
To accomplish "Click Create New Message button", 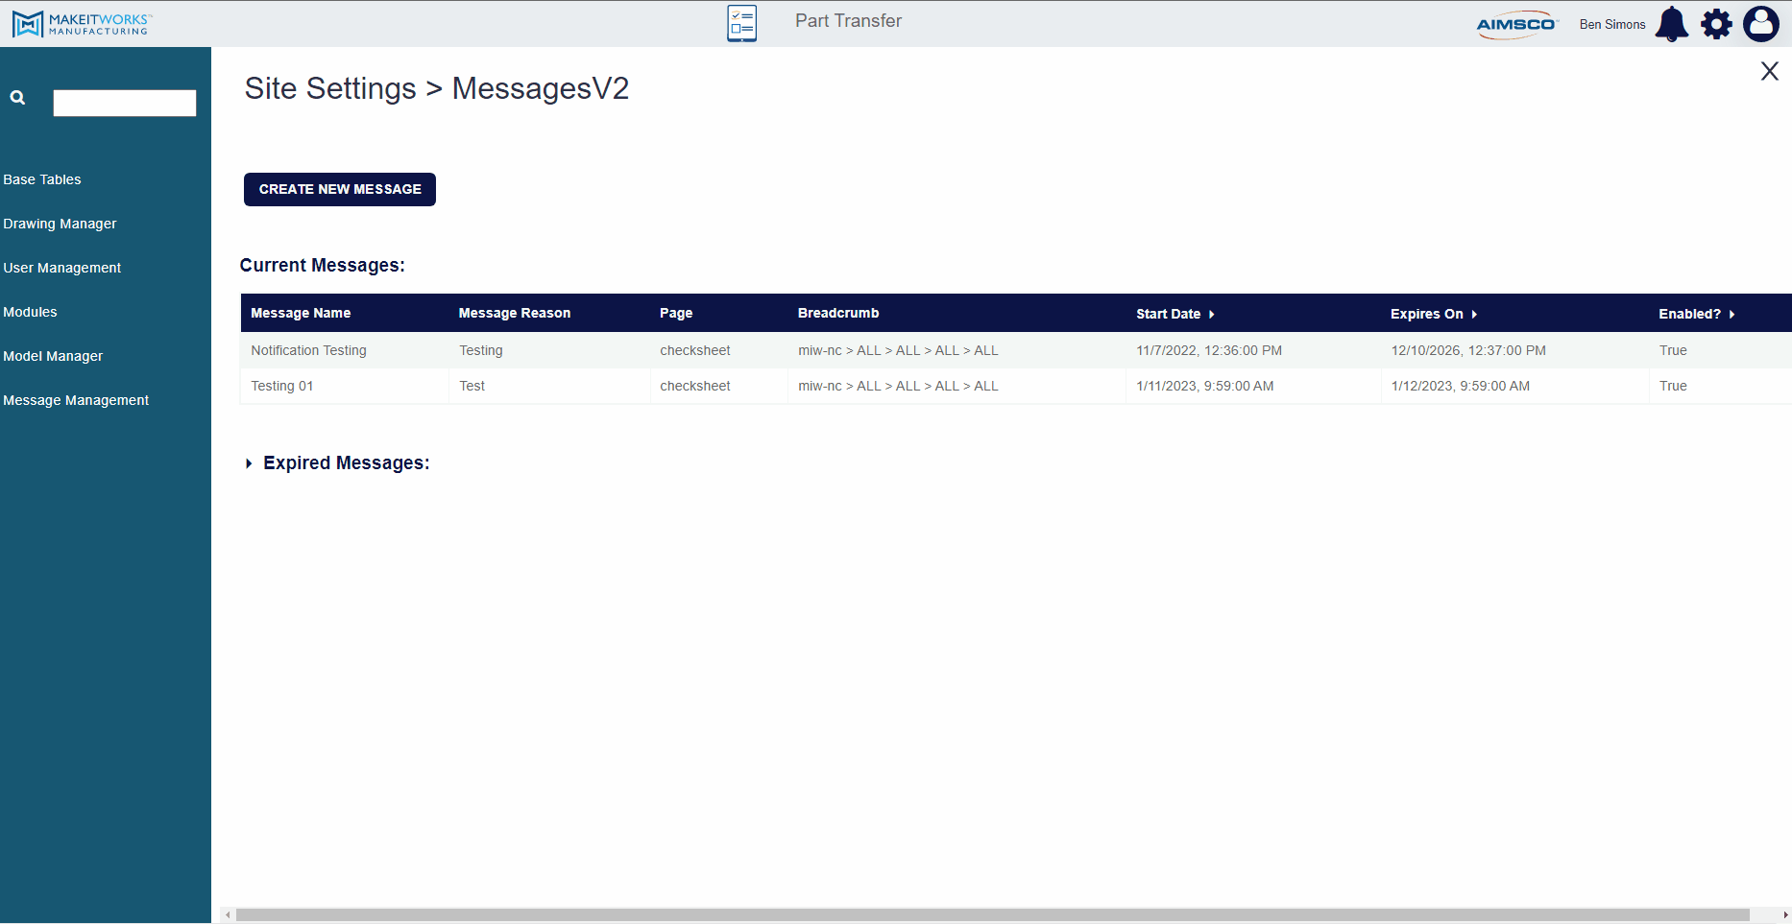I will pos(340,189).
